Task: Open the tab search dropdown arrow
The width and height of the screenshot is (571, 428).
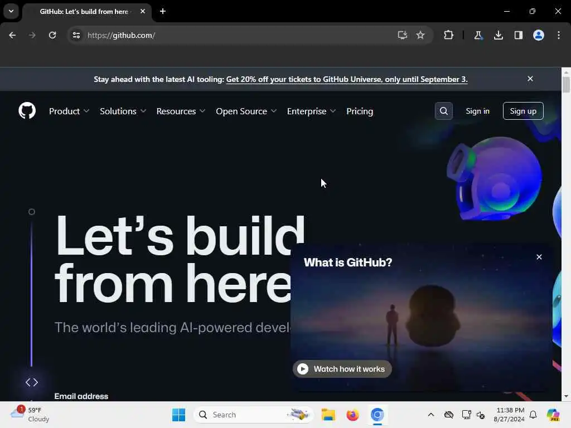Action: pos(11,11)
